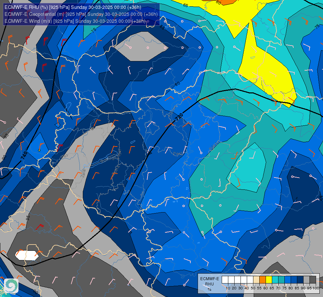Pick the bright blue 75-80 legend swatch
323x297 pixels.
pyautogui.click(x=288, y=280)
